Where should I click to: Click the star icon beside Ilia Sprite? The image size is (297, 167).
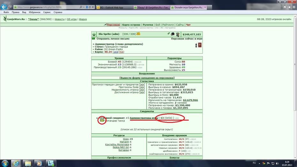[x=94, y=34]
